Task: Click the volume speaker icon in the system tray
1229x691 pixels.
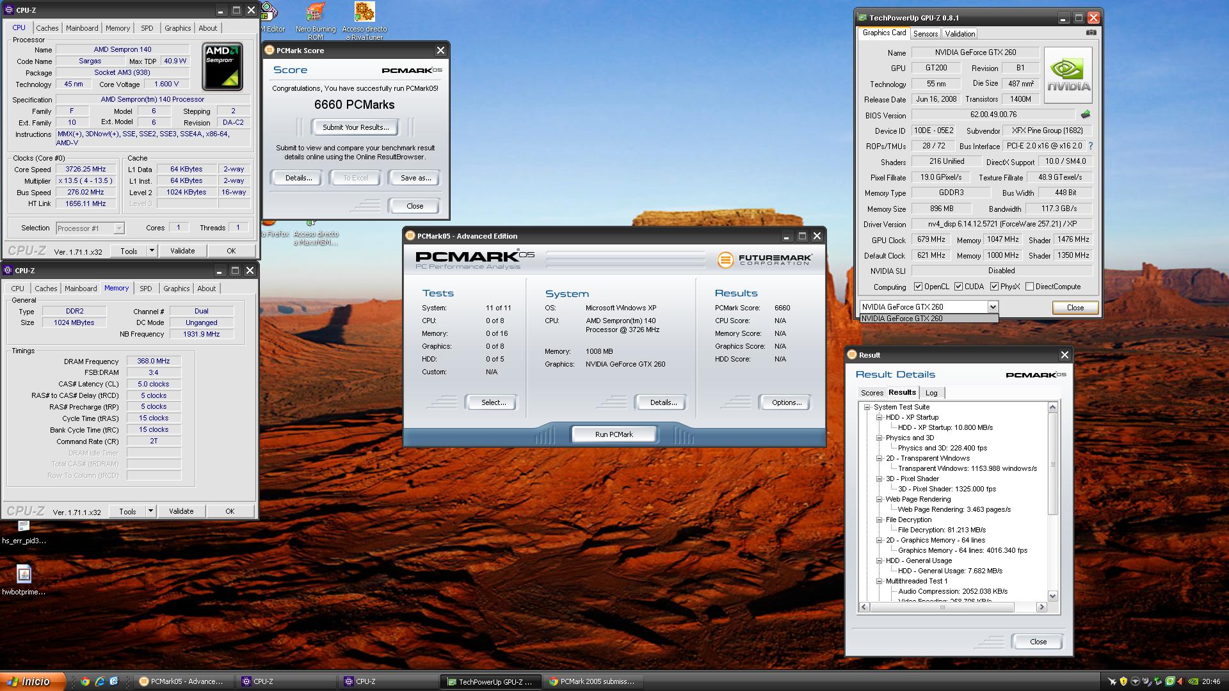Action: 1181,681
